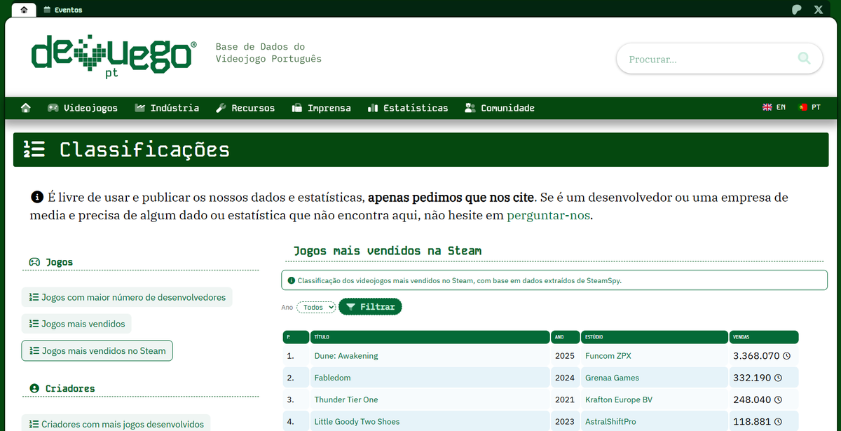
Task: Click clock icon beside 118.881 sales
Action: point(777,422)
